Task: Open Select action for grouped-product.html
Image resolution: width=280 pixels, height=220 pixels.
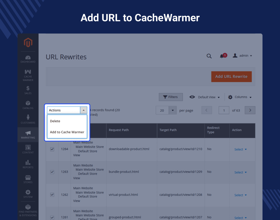Action: pyautogui.click(x=240, y=218)
